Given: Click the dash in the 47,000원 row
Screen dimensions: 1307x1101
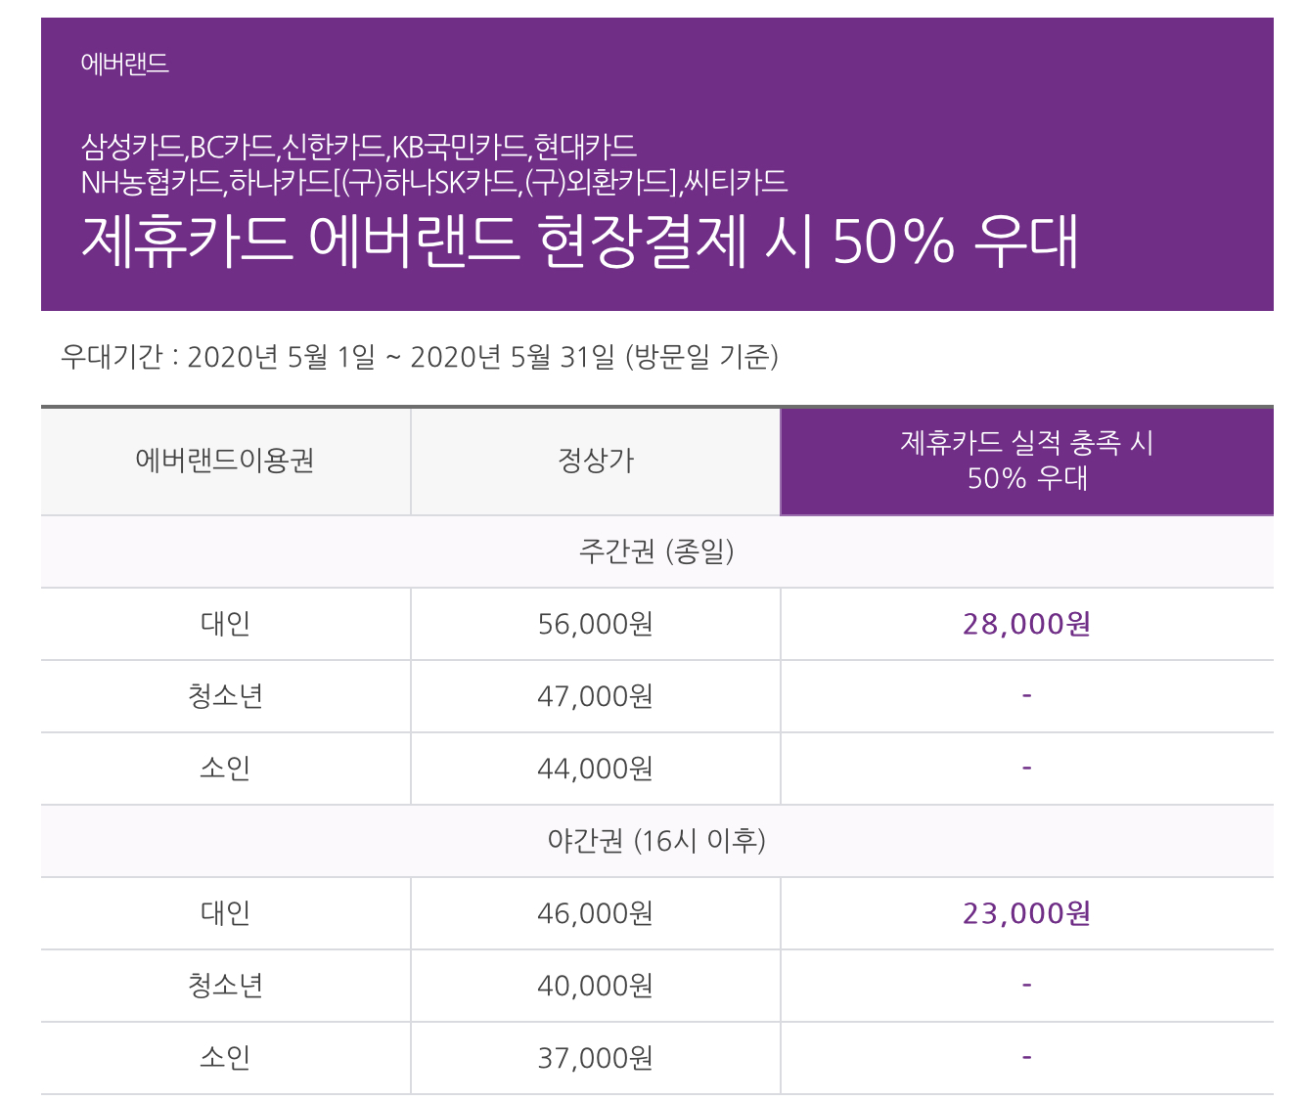Looking at the screenshot, I should [x=1027, y=695].
